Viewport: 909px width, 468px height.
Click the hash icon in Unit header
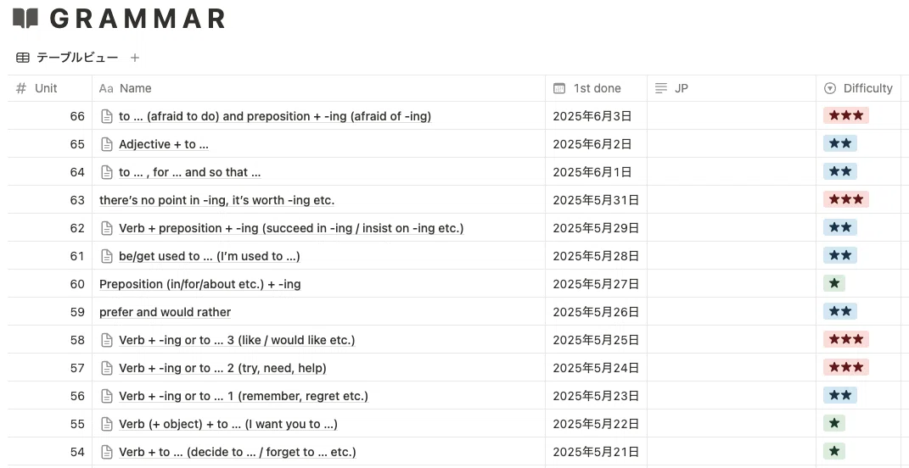(21, 89)
